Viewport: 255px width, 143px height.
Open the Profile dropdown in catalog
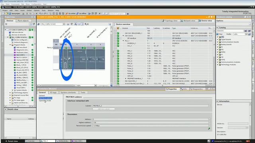[x=246, y=34]
